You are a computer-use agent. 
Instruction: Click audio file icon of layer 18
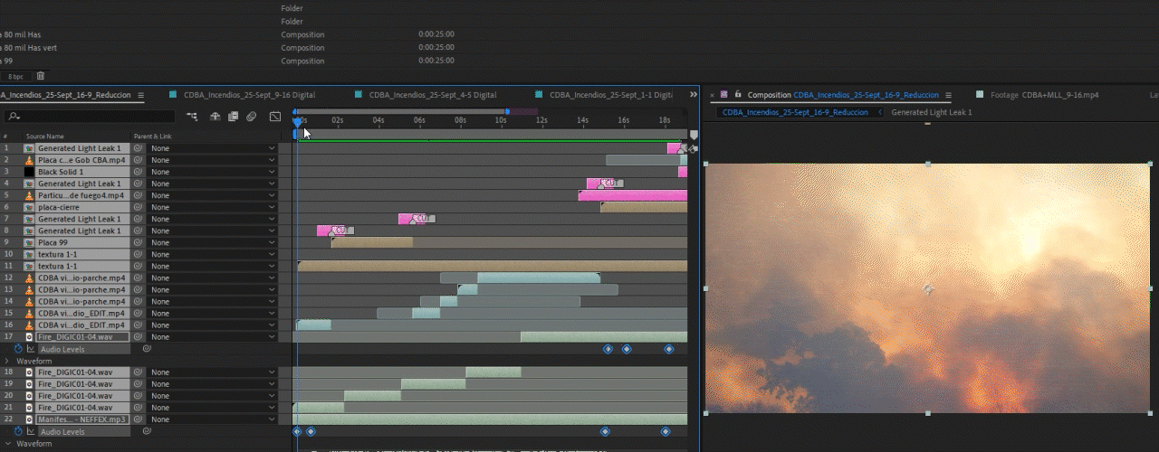click(29, 372)
